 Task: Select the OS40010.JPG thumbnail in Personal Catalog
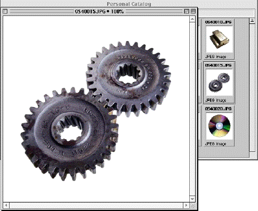219,39
